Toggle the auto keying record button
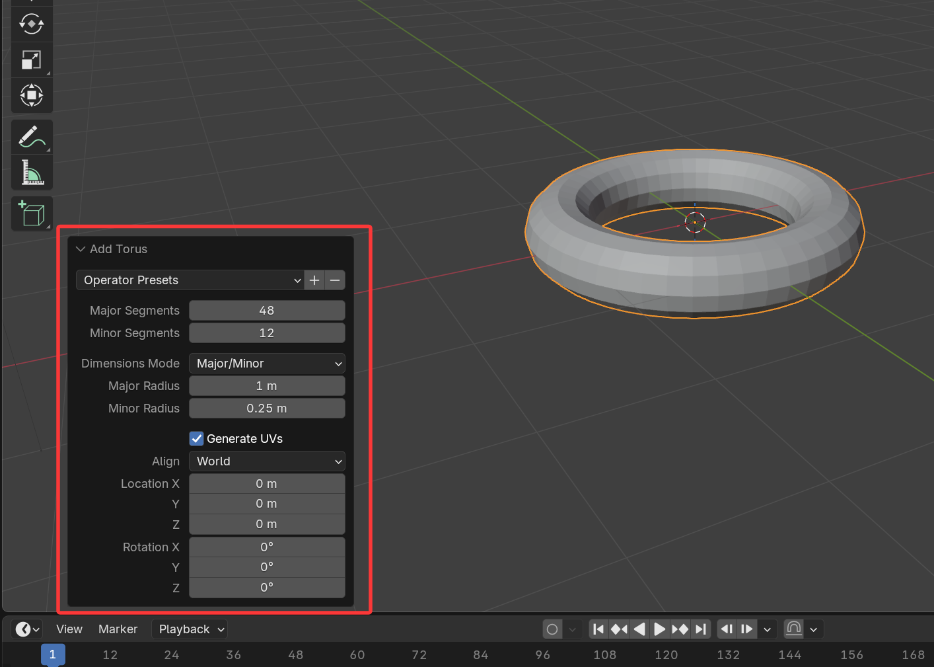 [x=552, y=629]
